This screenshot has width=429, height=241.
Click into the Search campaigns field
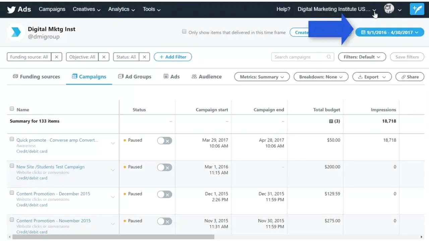tap(303, 57)
